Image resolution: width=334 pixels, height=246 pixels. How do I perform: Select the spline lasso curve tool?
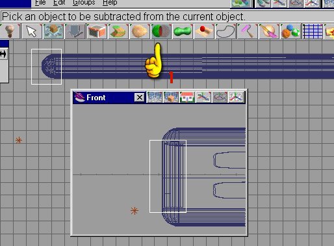(225, 31)
